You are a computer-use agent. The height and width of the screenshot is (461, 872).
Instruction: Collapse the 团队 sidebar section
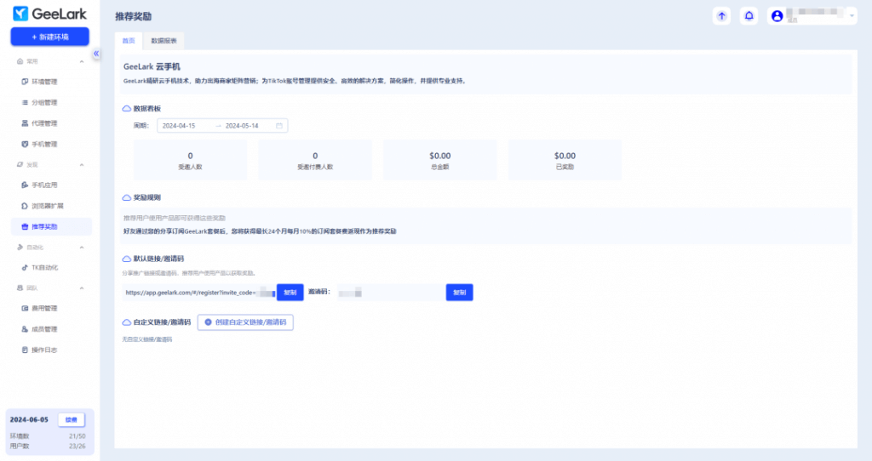pos(82,288)
